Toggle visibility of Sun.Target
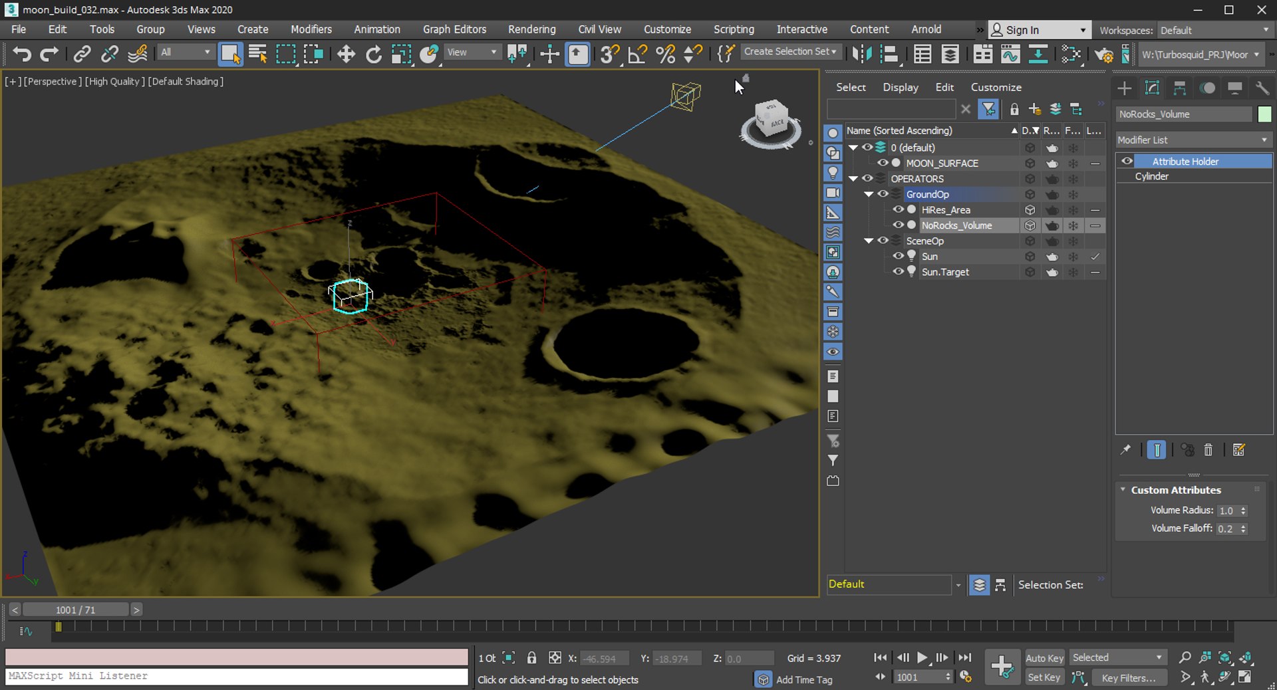The height and width of the screenshot is (690, 1277). click(x=898, y=271)
